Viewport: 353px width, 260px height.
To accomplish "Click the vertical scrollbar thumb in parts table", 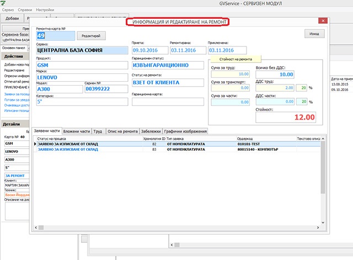I will pyautogui.click(x=323, y=167).
